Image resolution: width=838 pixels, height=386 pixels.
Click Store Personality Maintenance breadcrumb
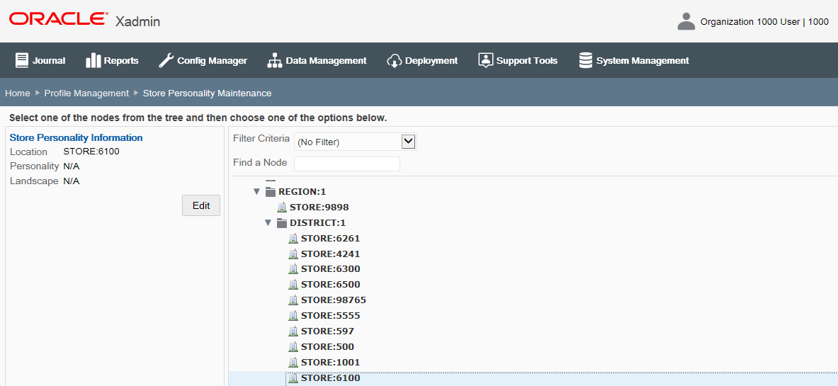[208, 93]
